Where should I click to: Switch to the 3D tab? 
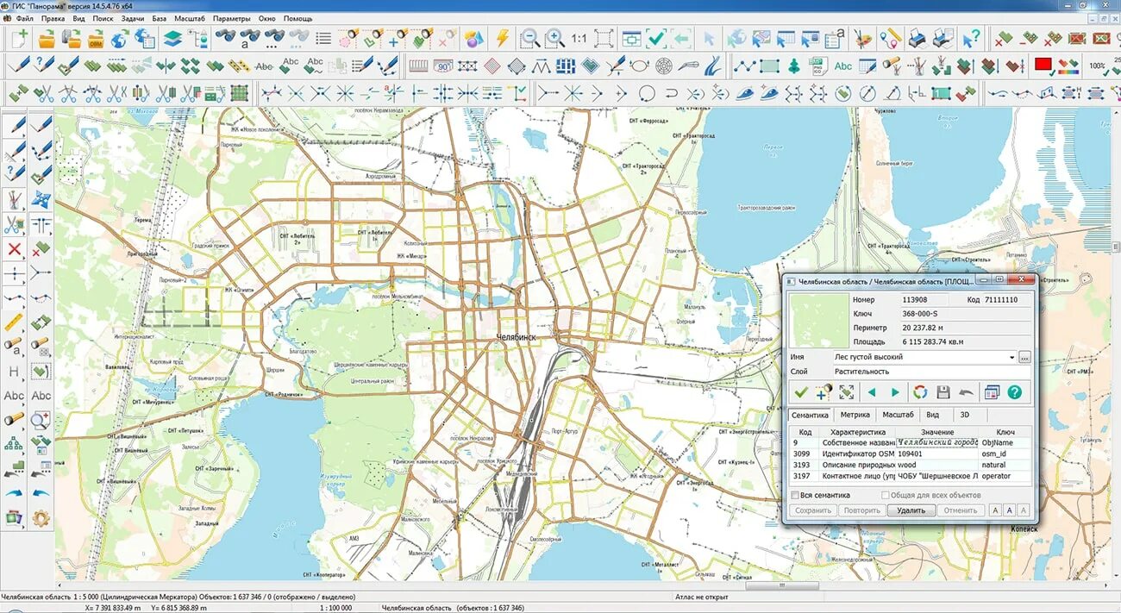964,415
